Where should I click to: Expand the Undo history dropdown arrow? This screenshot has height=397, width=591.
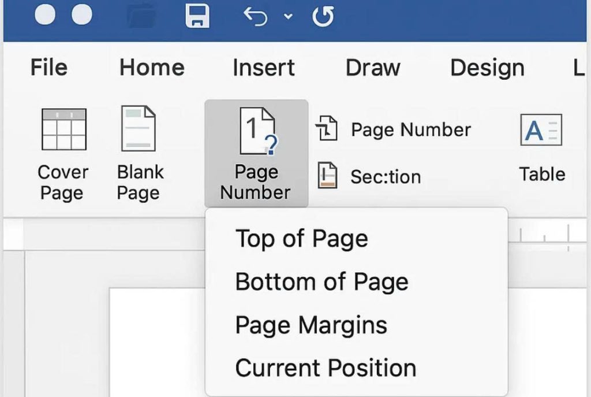point(289,17)
